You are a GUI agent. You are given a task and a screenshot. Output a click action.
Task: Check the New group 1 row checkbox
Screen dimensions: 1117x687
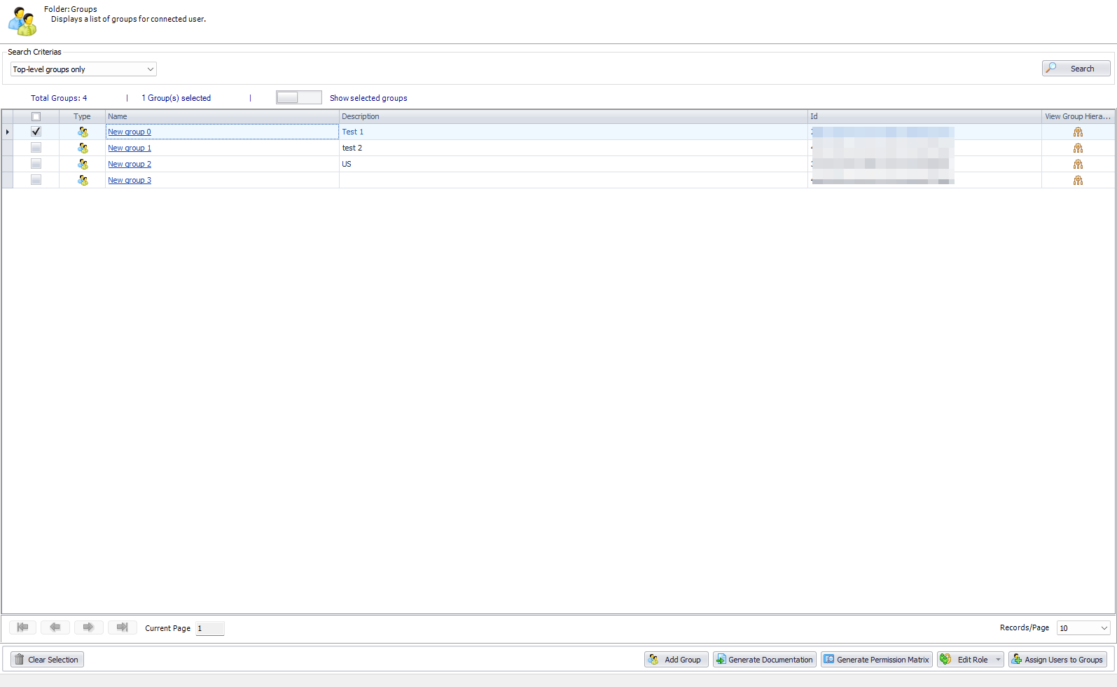[36, 148]
